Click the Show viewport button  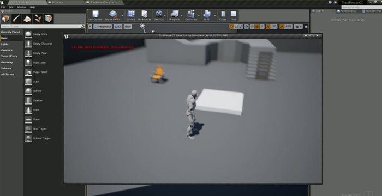click(128, 27)
